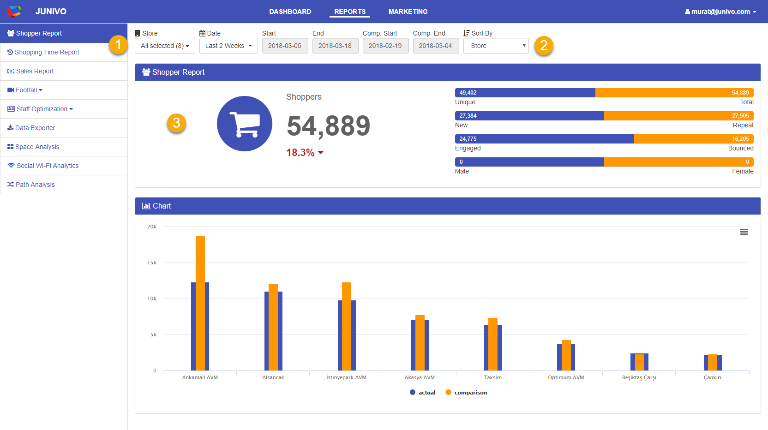768x430 pixels.
Task: Open the Sort By Store dropdown
Action: (x=496, y=46)
